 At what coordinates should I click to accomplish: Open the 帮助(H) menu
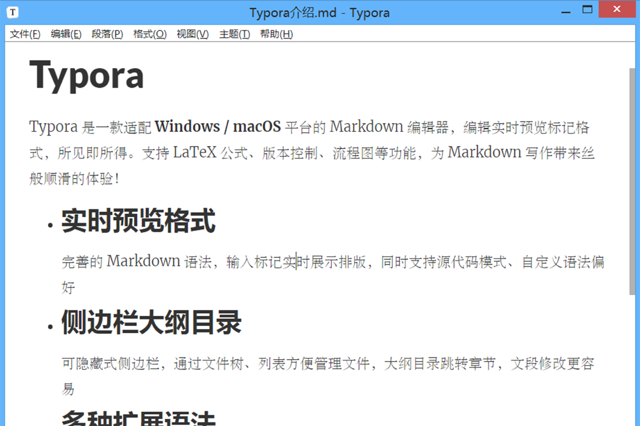(276, 34)
